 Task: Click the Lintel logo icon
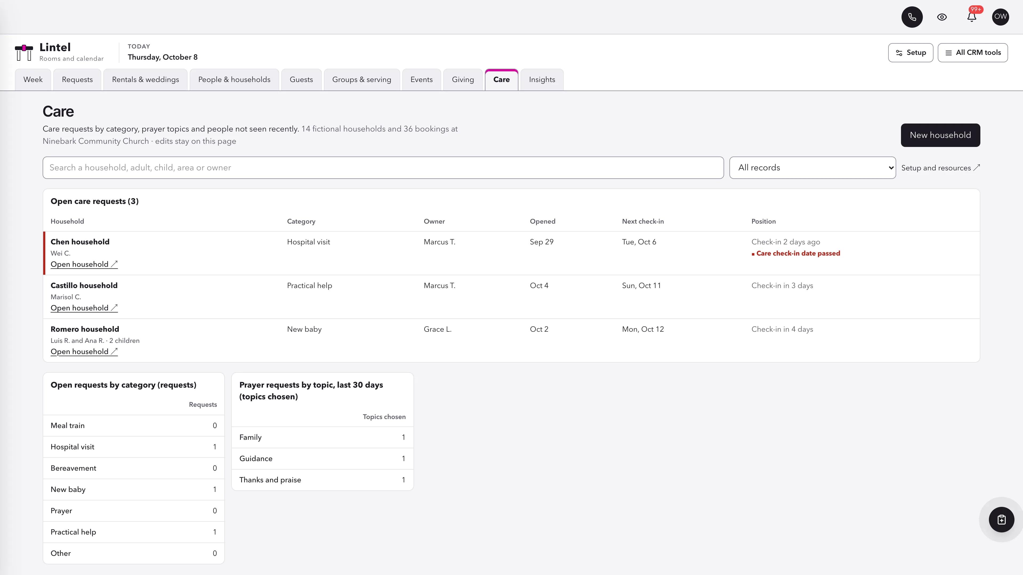coord(24,52)
